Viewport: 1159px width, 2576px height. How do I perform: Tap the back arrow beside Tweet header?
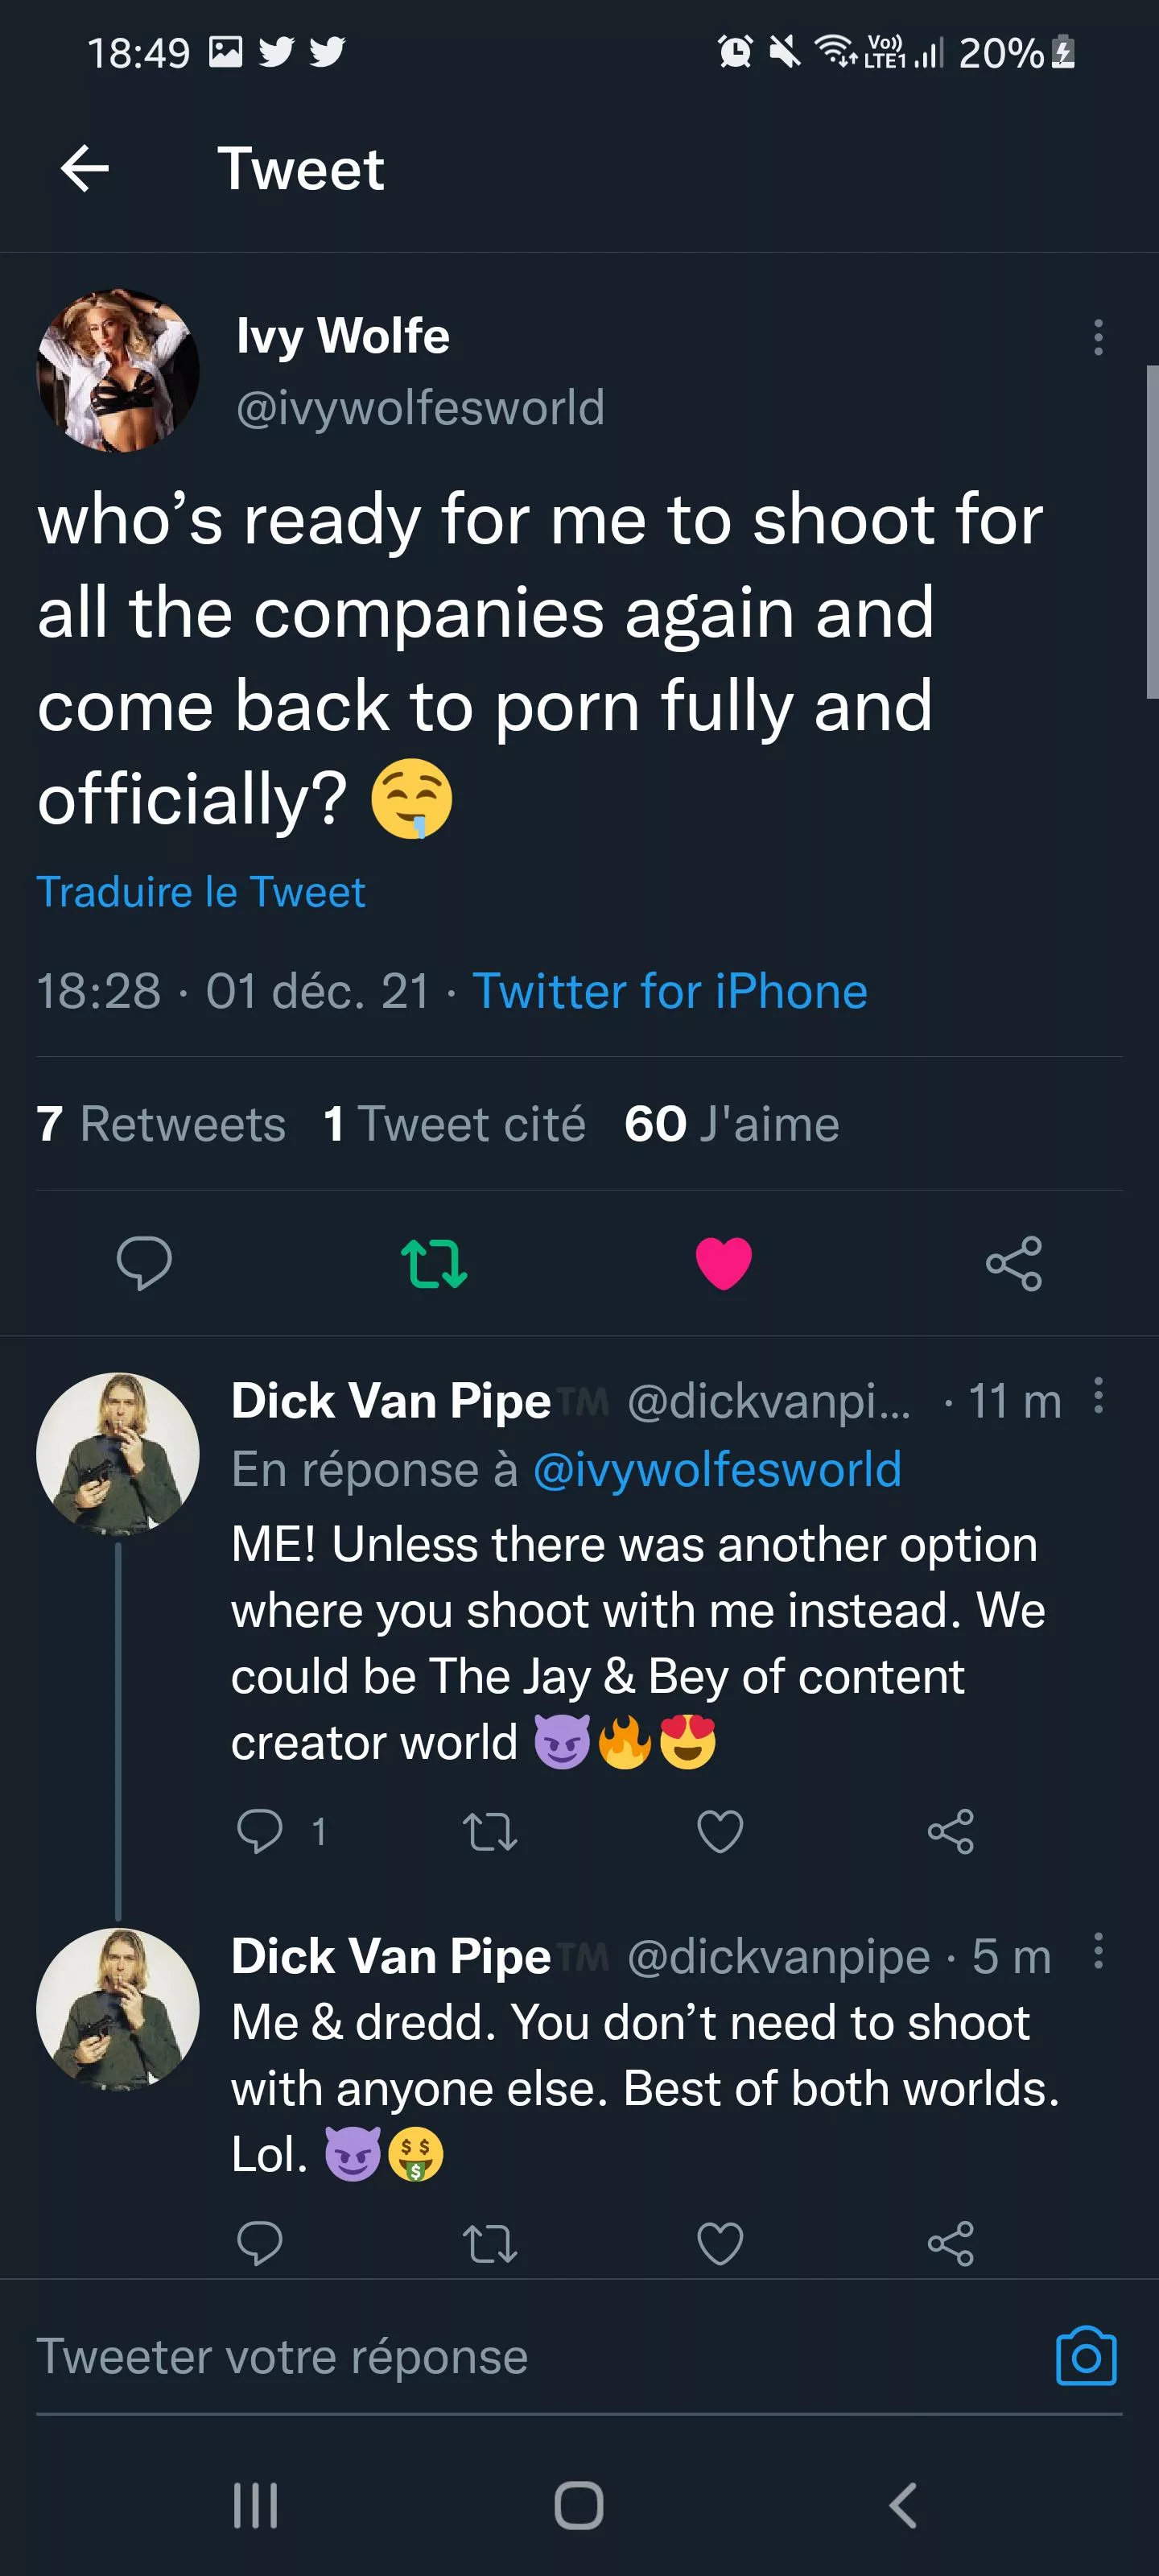click(85, 168)
